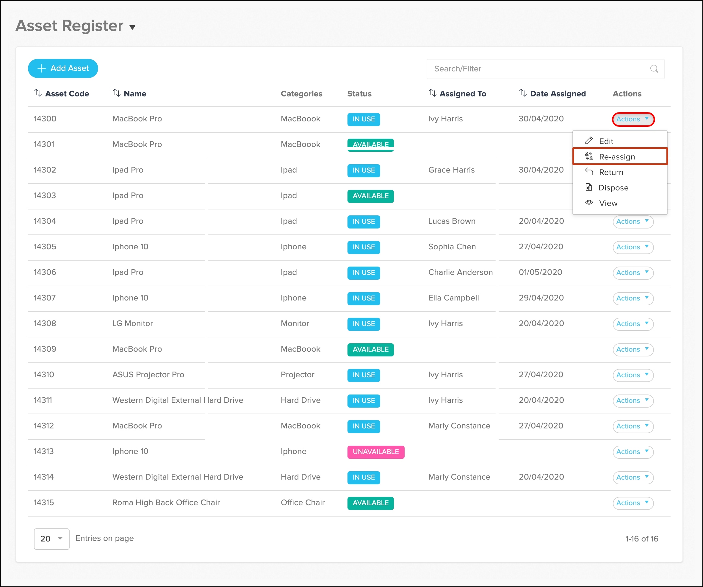Sort by Asset Code arrows icon
Image resolution: width=703 pixels, height=587 pixels.
pyautogui.click(x=38, y=93)
